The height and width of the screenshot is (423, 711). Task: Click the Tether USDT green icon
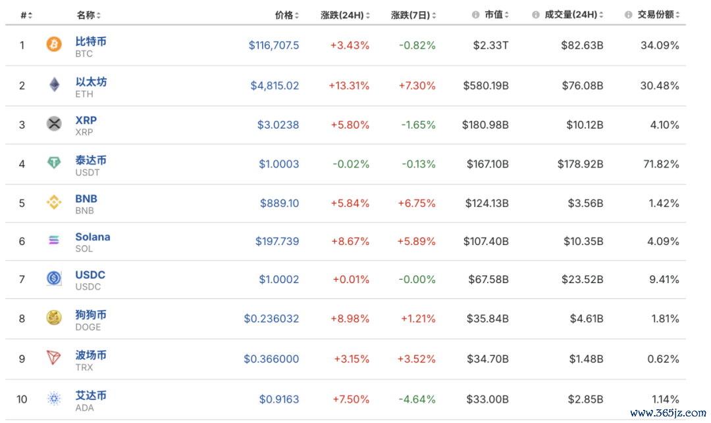pyautogui.click(x=54, y=162)
